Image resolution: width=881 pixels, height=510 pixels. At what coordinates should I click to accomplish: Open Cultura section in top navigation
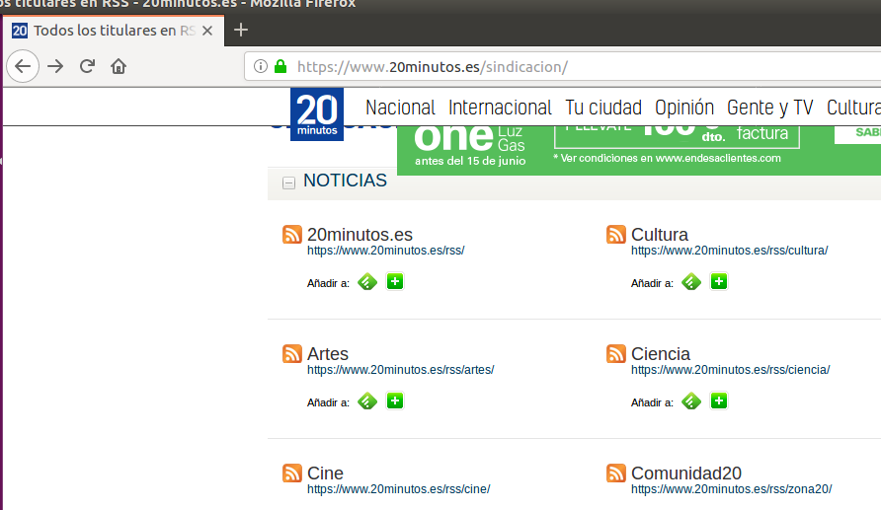click(x=853, y=108)
